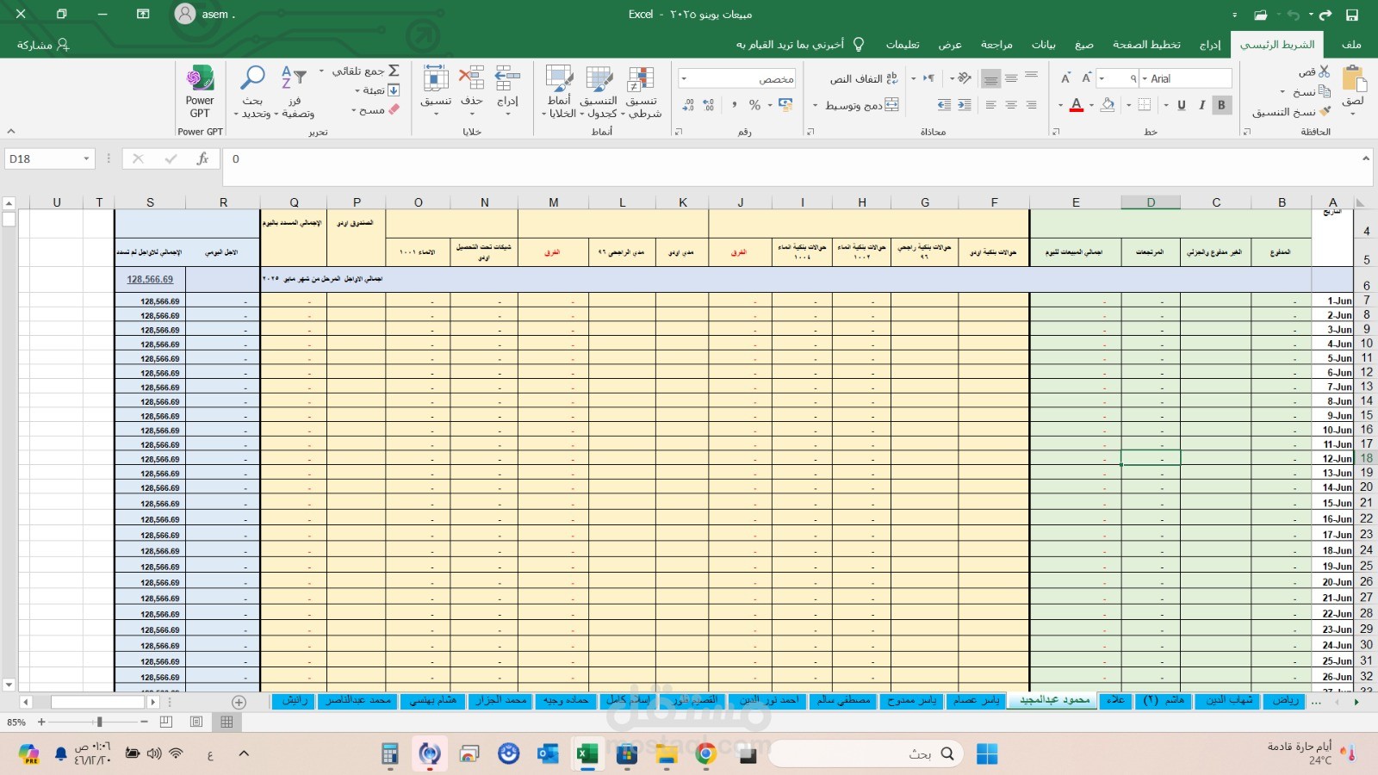Click the hyperlinked total 128,566.69 cell
Screen dimensions: 1378x775
[150, 279]
